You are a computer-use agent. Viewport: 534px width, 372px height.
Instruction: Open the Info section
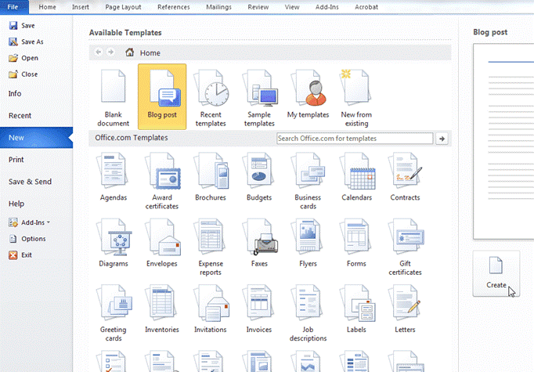(15, 94)
